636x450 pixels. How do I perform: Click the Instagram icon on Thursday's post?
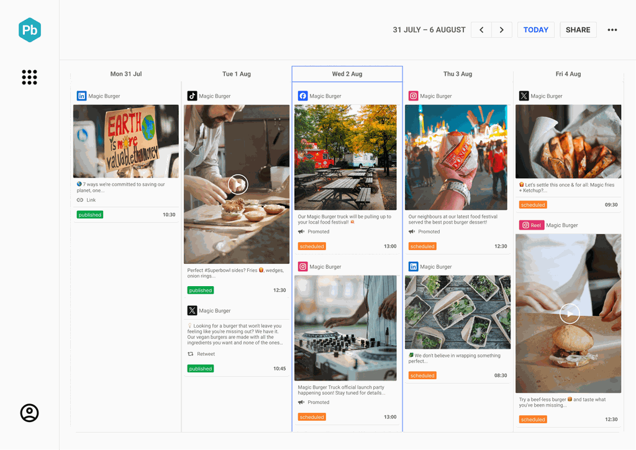pos(413,96)
